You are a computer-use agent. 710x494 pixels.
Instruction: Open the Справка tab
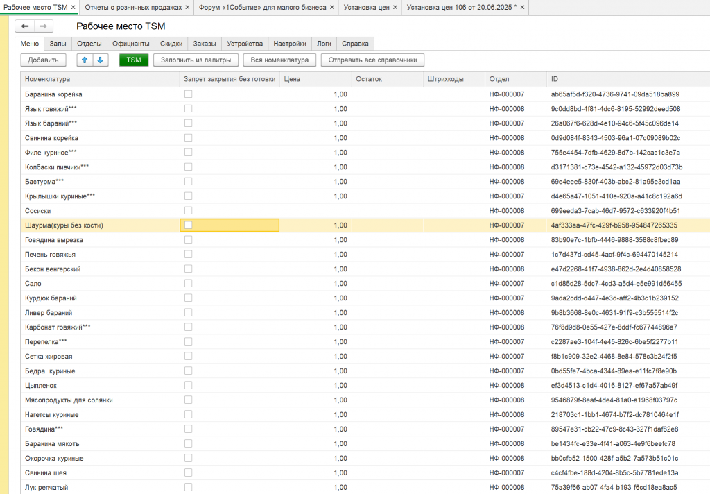click(355, 44)
